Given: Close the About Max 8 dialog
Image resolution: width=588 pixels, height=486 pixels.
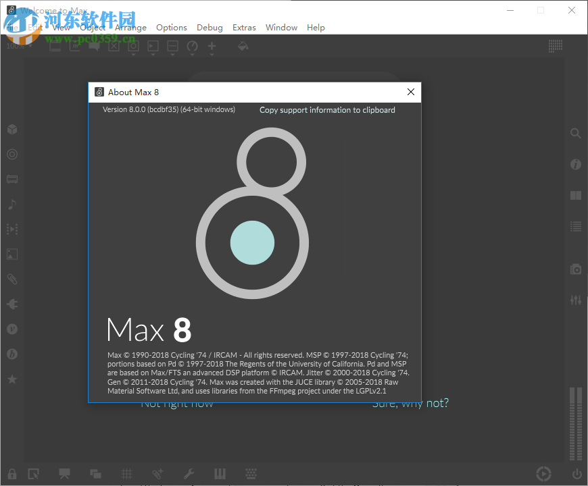Looking at the screenshot, I should coord(410,92).
